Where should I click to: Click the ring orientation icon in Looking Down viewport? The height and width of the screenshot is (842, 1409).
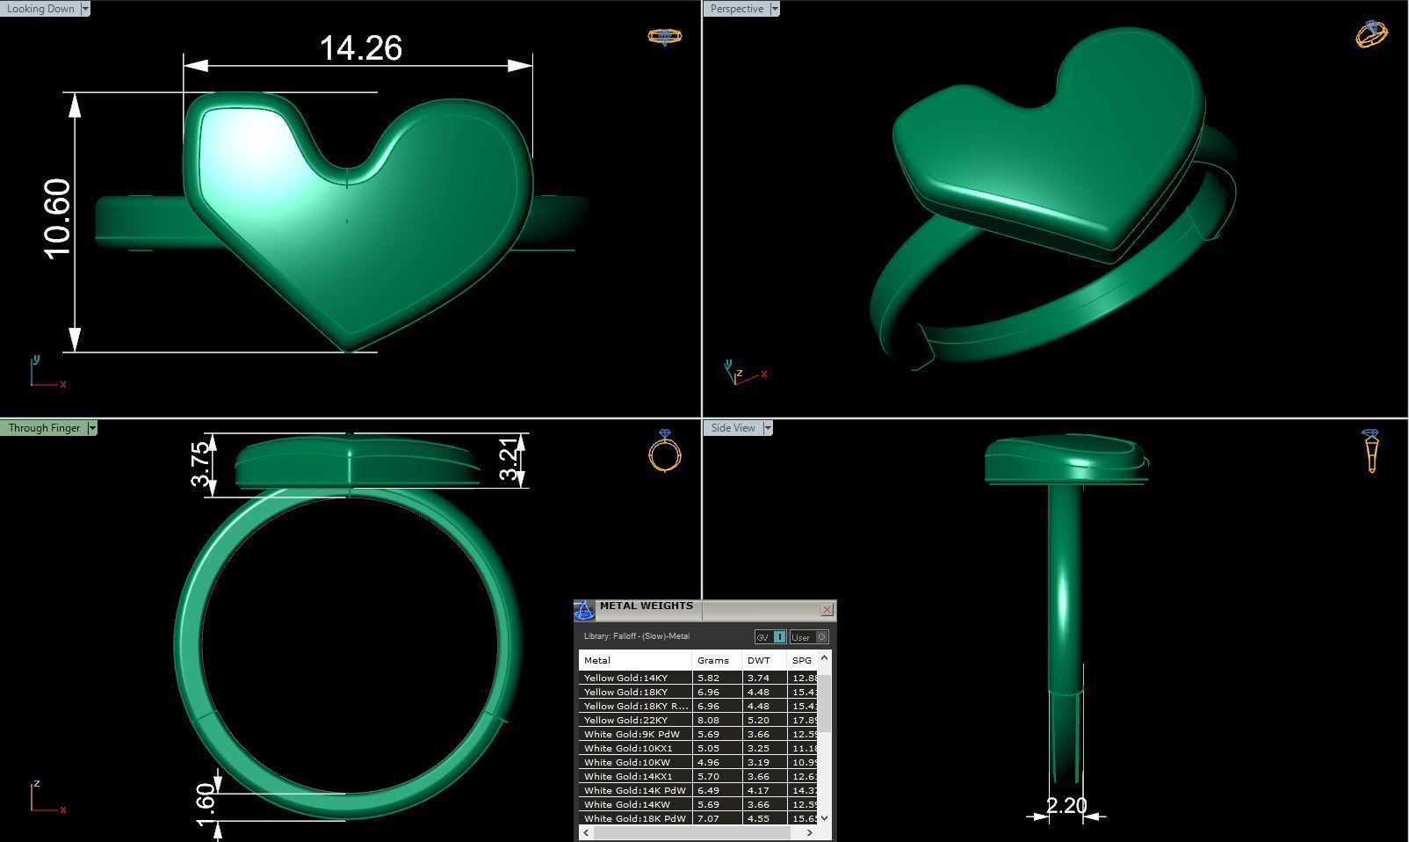pyautogui.click(x=665, y=38)
